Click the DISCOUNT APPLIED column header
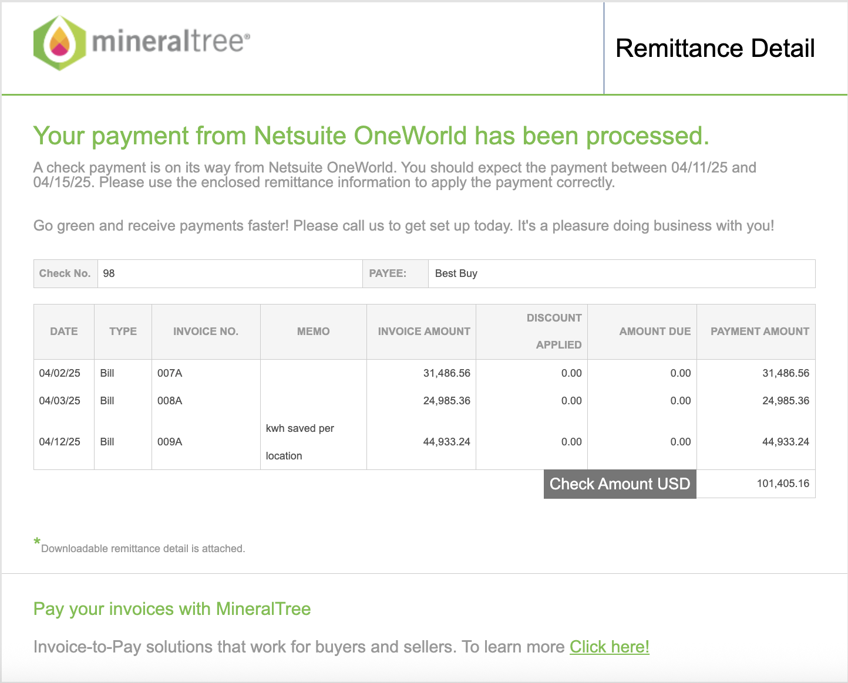848x683 pixels. click(x=532, y=332)
